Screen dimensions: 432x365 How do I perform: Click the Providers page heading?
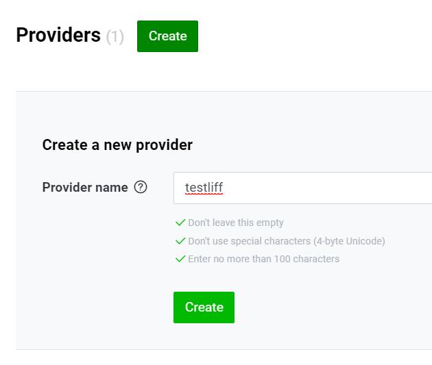point(58,35)
